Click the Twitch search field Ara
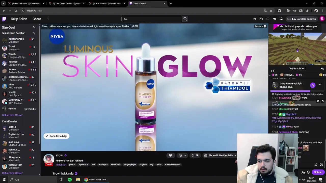This screenshot has width=326, height=183. 152,19
